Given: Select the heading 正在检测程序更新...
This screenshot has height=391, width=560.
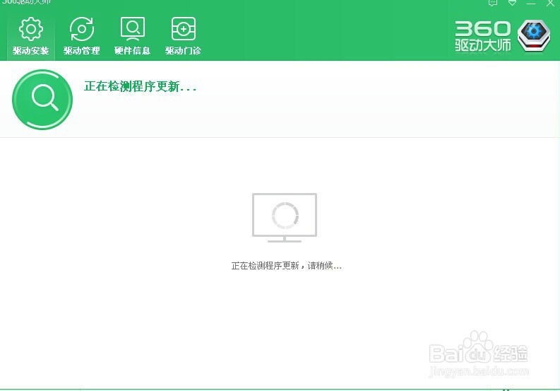Looking at the screenshot, I should coord(140,86).
